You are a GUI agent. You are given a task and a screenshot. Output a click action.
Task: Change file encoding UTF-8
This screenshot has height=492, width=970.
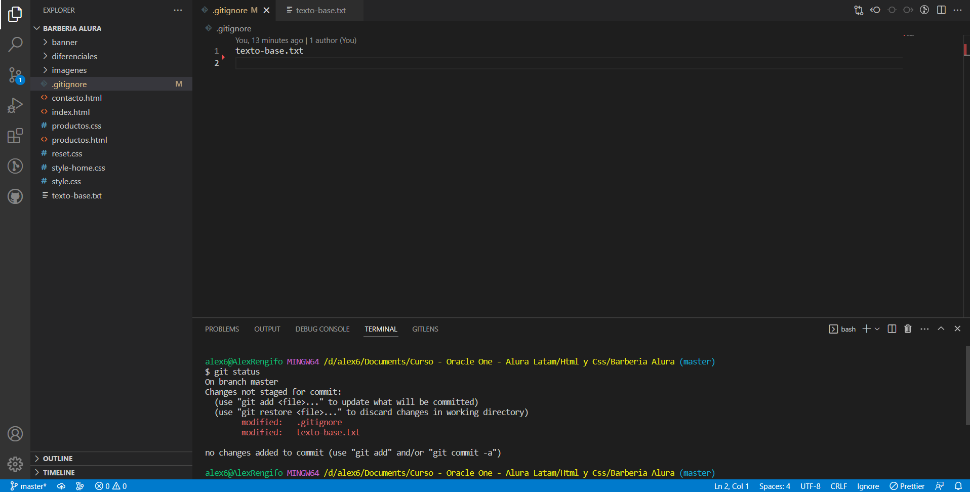[x=810, y=486]
